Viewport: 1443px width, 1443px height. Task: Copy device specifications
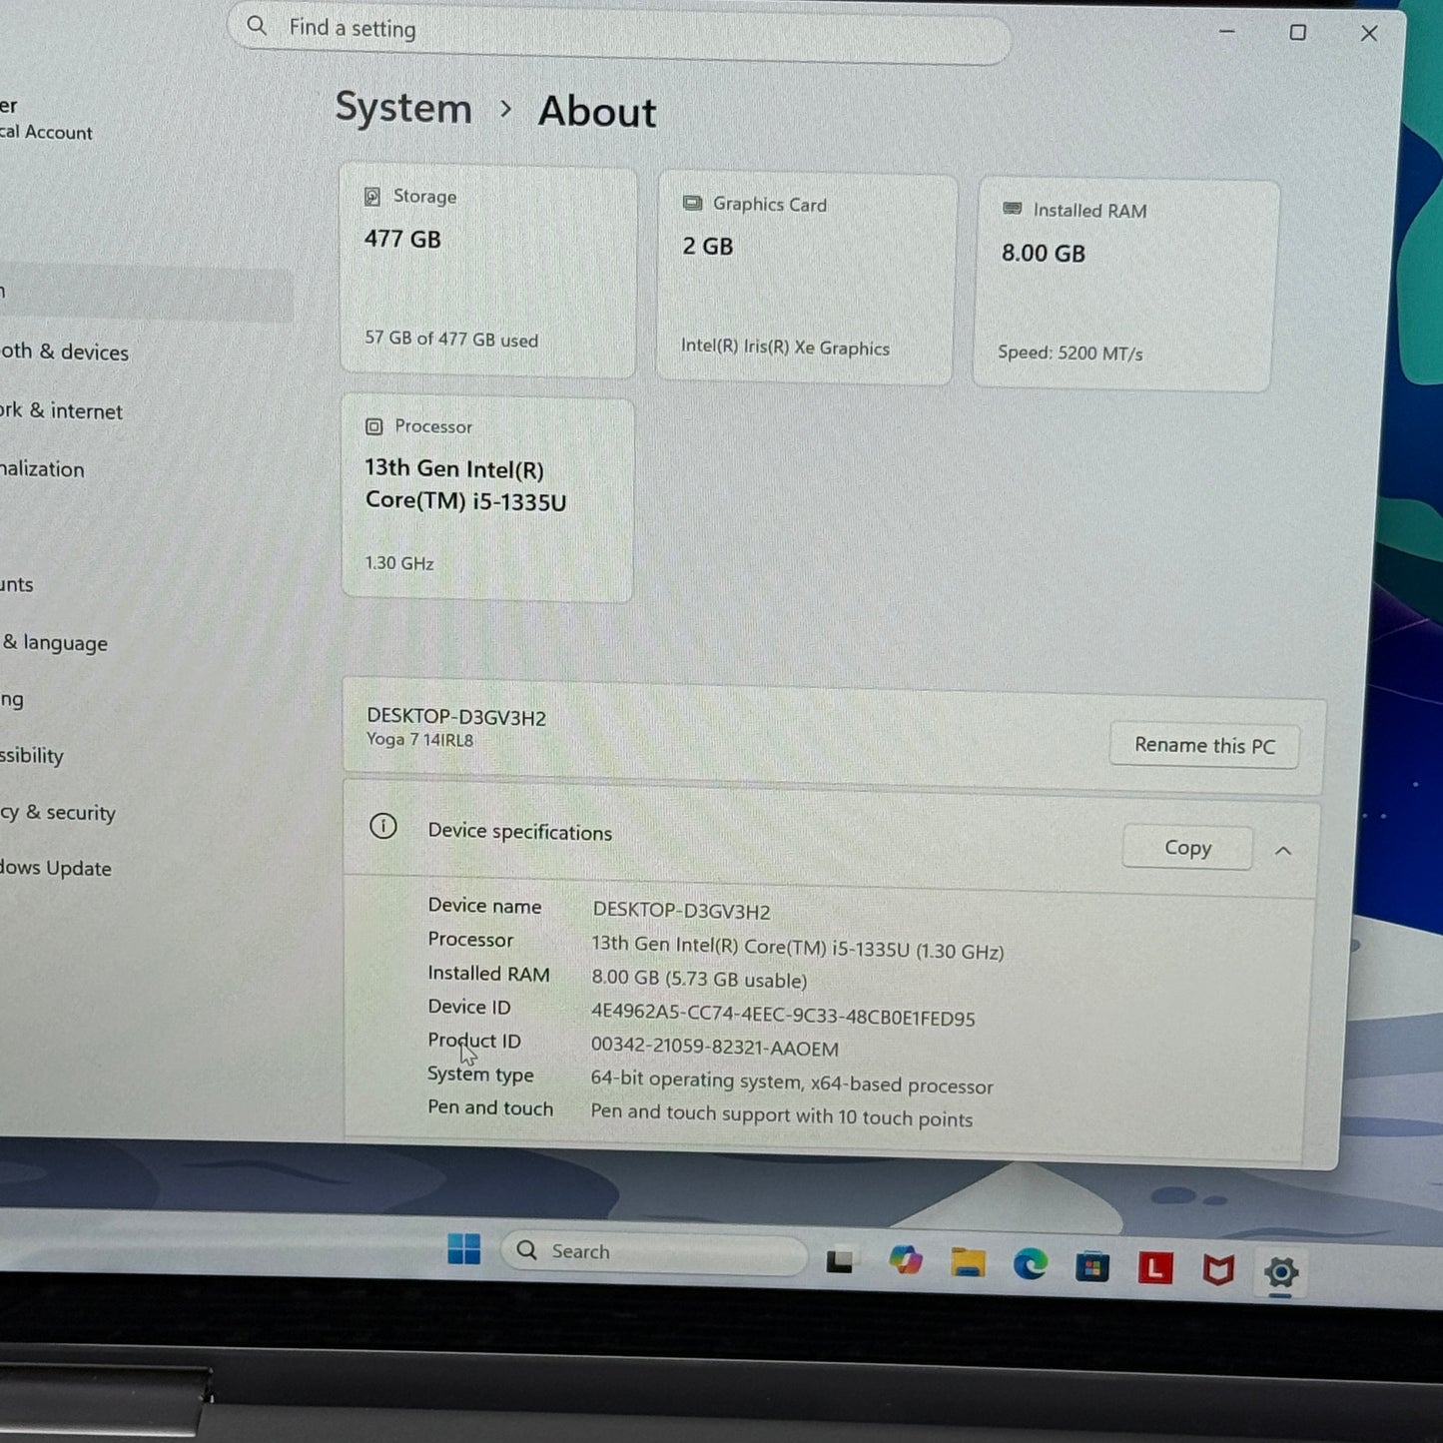click(x=1187, y=848)
